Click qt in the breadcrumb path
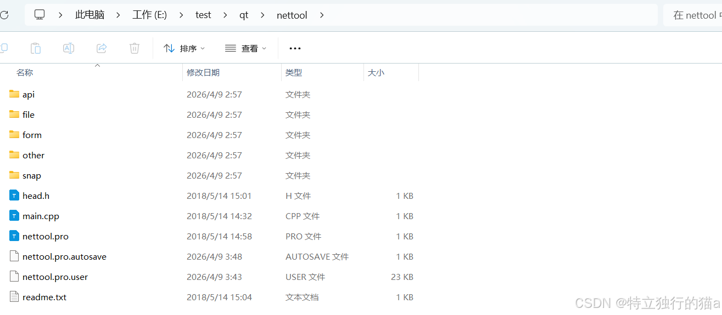The height and width of the screenshot is (315, 722). pyautogui.click(x=244, y=15)
